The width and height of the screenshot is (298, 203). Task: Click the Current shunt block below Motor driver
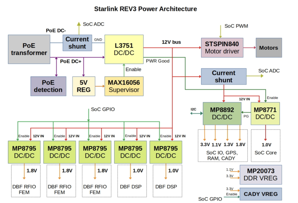pyautogui.click(x=224, y=76)
